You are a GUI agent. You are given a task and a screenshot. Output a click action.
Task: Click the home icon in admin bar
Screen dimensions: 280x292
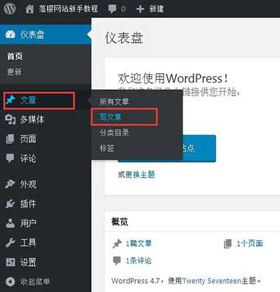(x=29, y=9)
